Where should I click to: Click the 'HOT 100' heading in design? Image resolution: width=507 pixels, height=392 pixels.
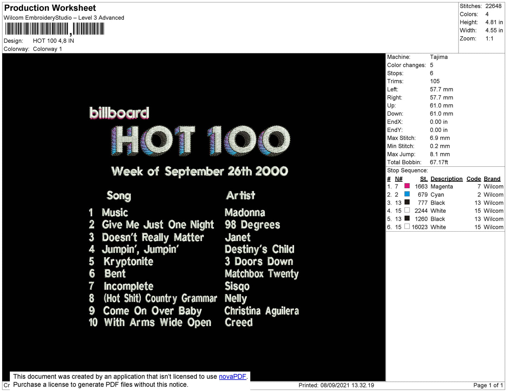point(201,141)
